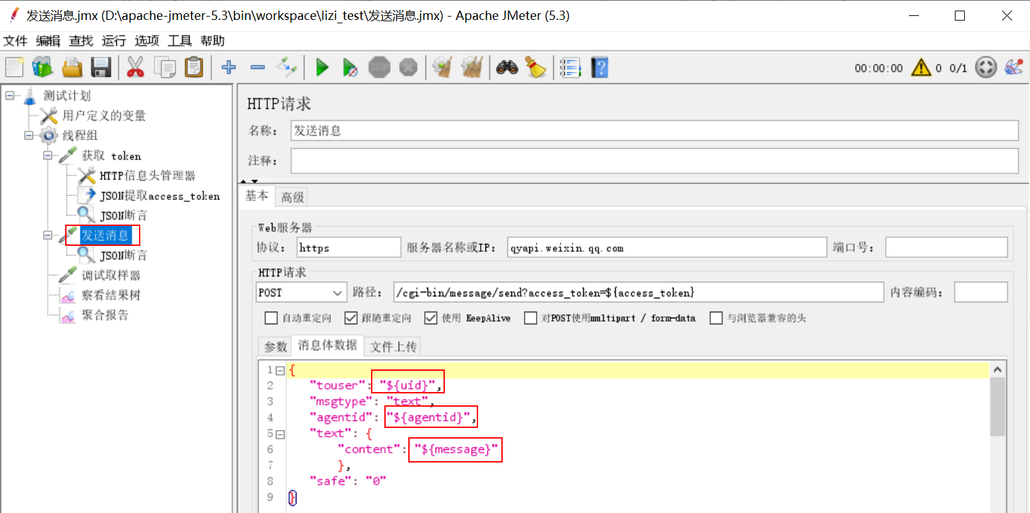The width and height of the screenshot is (1030, 513).
Task: Click the feather icon at toolbar end
Action: point(1014,67)
